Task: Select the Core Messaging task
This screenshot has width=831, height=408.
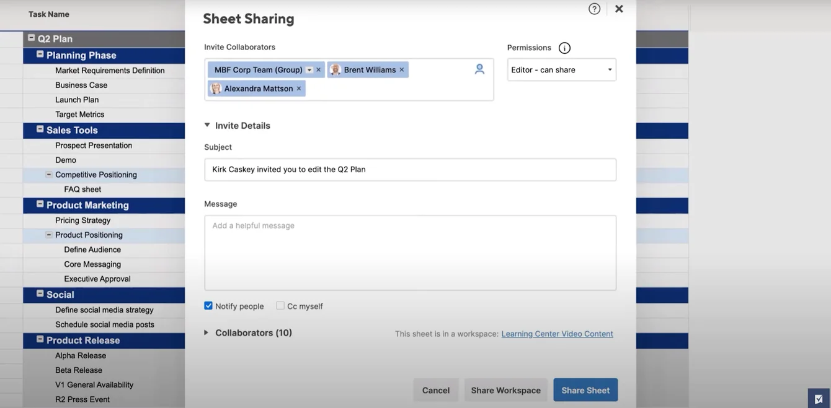Action: tap(92, 264)
